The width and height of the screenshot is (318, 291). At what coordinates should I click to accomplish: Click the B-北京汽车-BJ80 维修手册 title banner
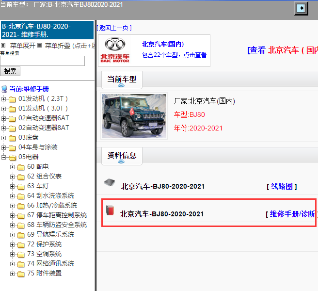[47, 30]
